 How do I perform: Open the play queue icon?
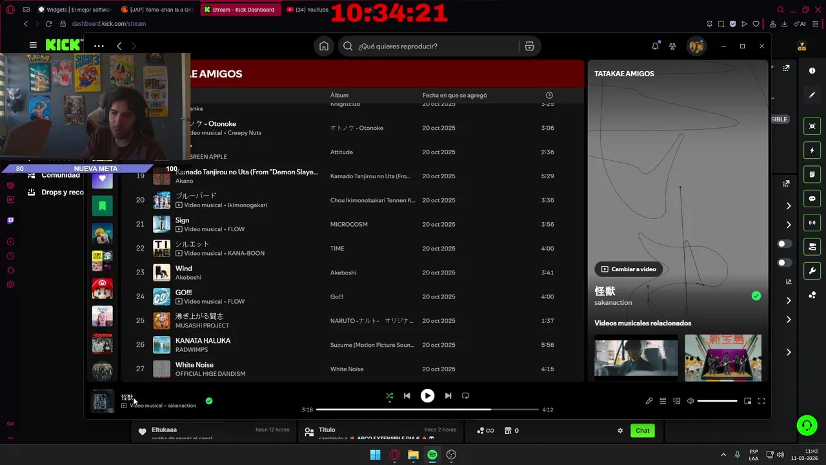(x=663, y=401)
